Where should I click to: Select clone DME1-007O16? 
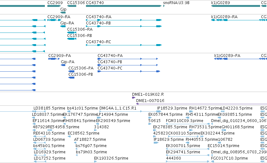coord(150,101)
